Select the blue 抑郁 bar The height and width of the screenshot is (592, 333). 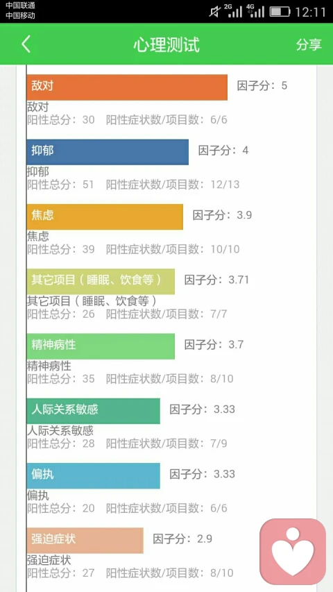(x=108, y=152)
